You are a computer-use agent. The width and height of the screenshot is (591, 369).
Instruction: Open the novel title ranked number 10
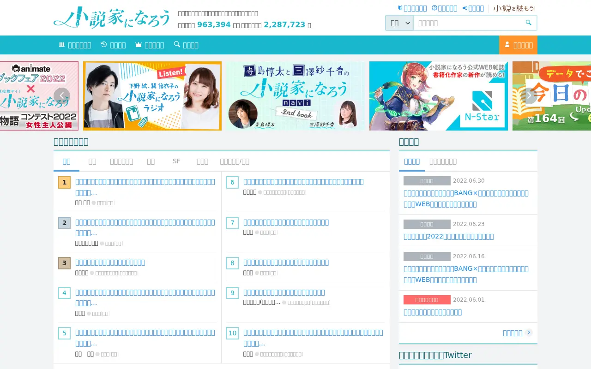[x=313, y=338]
